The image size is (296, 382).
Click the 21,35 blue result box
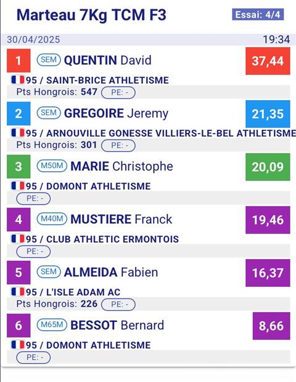(268, 114)
